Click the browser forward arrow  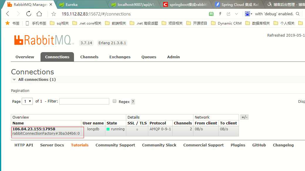pyautogui.click(x=18, y=14)
